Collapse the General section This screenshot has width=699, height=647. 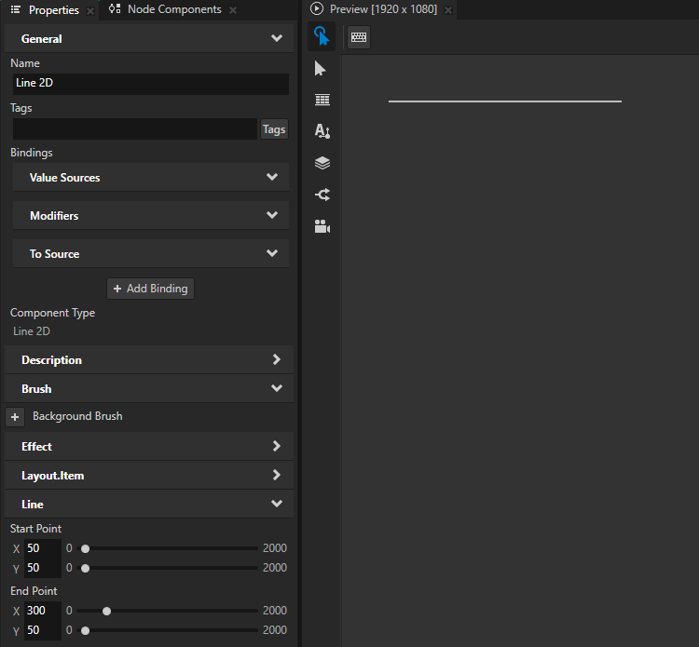click(x=276, y=39)
